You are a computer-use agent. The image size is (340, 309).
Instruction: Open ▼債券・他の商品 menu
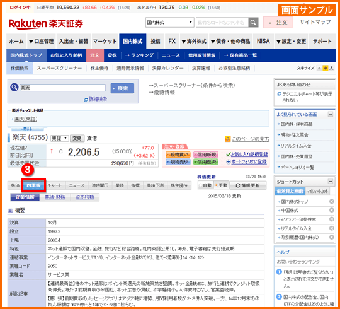pos(230,41)
